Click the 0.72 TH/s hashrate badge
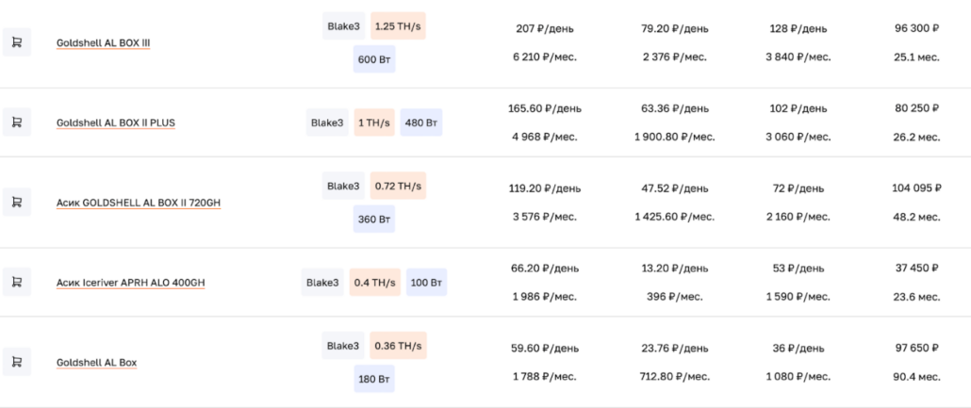The height and width of the screenshot is (408, 971). [398, 186]
